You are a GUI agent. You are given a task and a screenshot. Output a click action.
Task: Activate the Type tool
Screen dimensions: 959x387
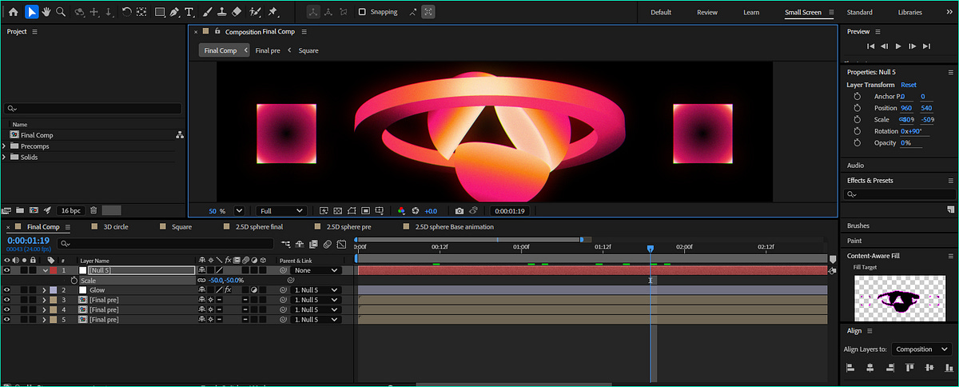189,12
